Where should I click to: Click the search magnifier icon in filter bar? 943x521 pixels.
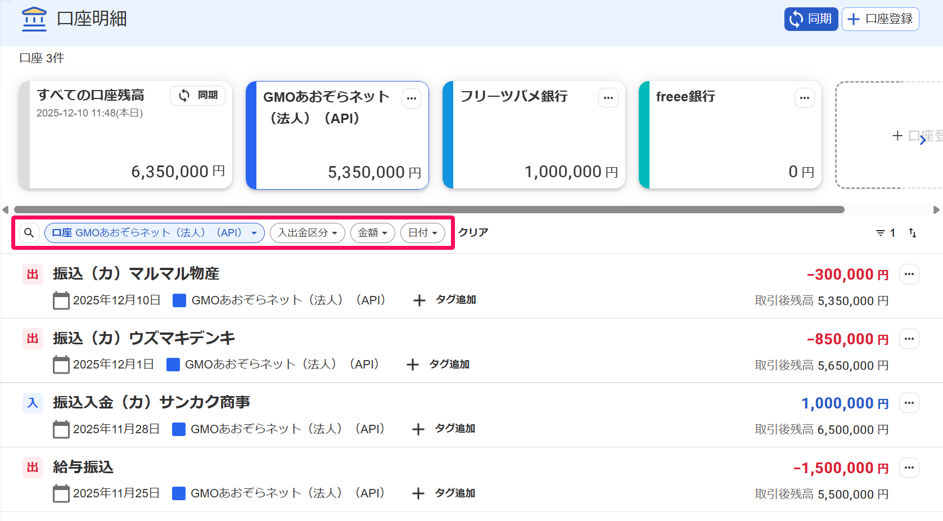tap(29, 233)
